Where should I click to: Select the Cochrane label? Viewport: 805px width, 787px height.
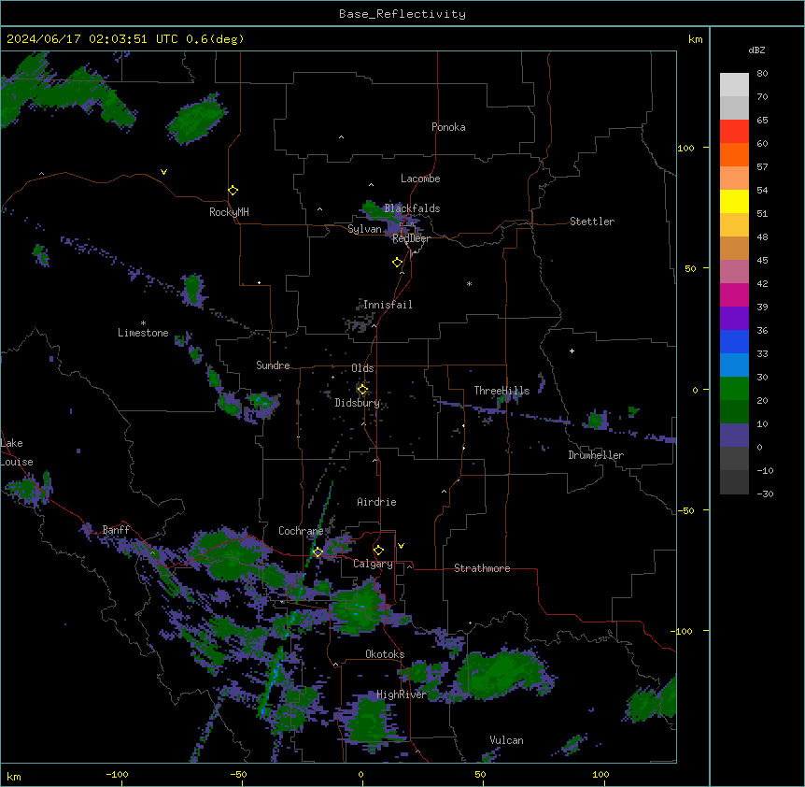301,531
